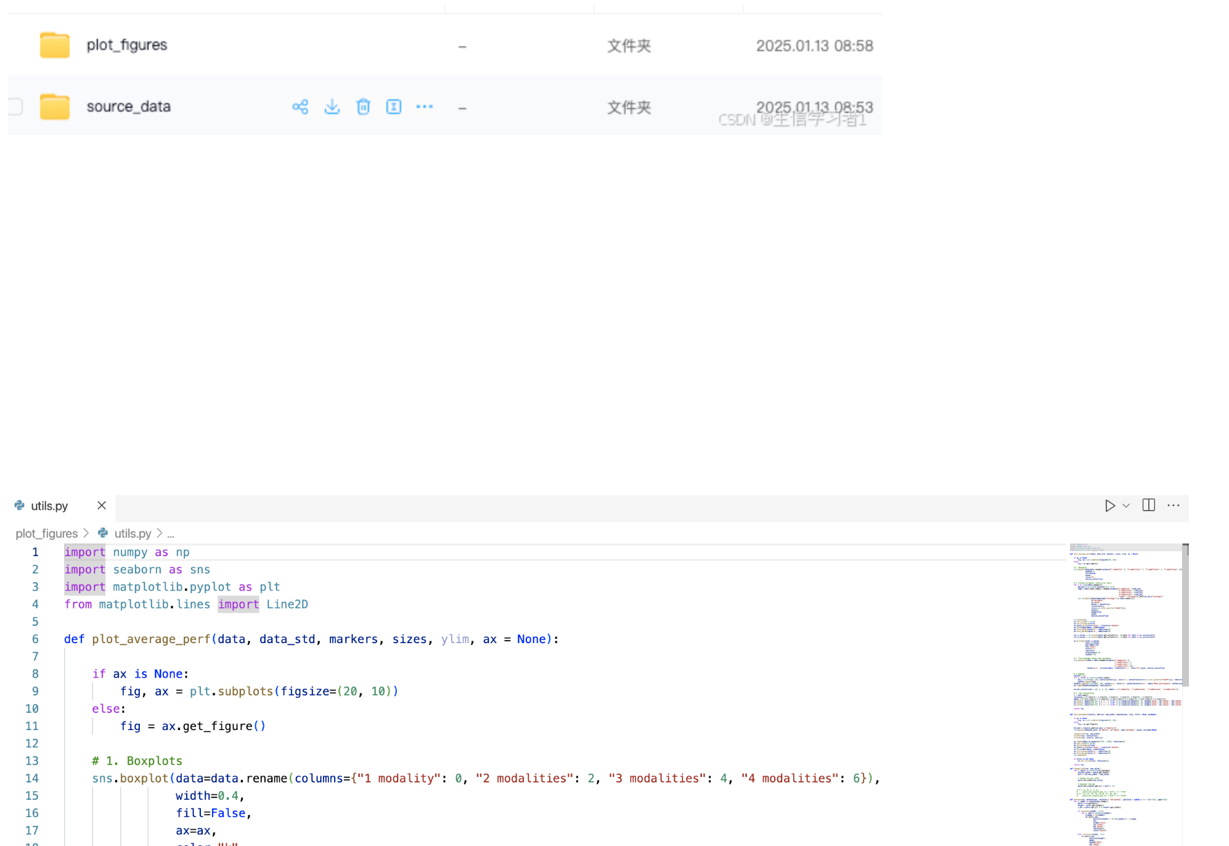Open the source_data folder icon
1229x846 pixels.
click(55, 107)
